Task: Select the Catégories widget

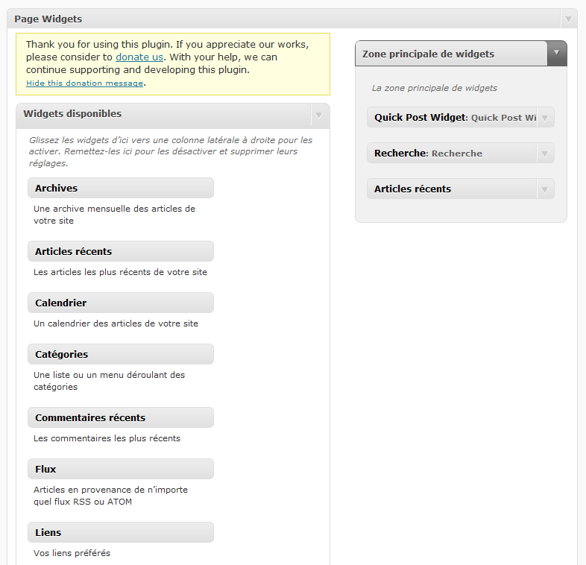Action: click(121, 354)
